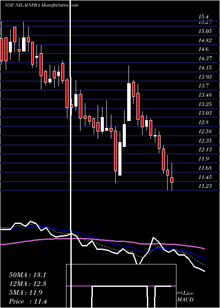Click the long red candle dropping to 11.68
220x308 pixels.
(115, 151)
